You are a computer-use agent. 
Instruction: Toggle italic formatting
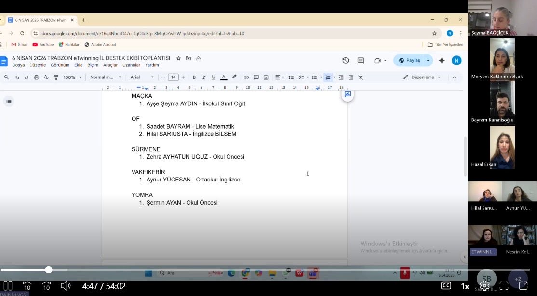click(203, 77)
